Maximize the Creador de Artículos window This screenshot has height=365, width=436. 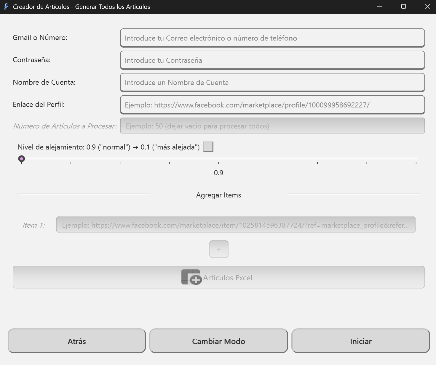[403, 7]
